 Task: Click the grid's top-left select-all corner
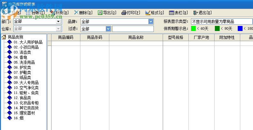click(x=49, y=38)
